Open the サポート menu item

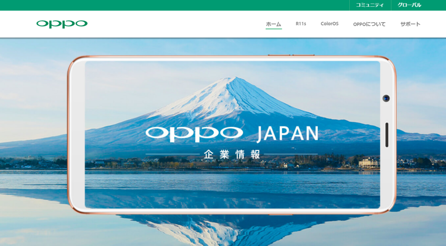[x=410, y=24]
